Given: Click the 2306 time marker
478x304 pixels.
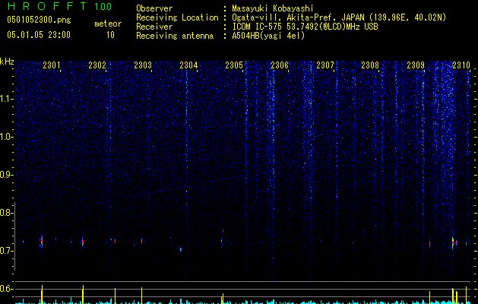Looking at the screenshot, I should coord(280,65).
